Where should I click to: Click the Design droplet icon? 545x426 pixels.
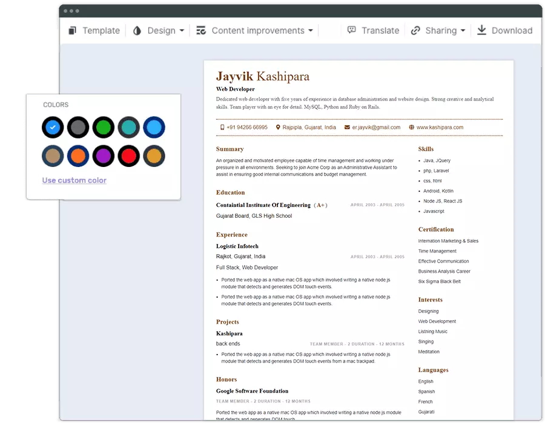pos(137,30)
